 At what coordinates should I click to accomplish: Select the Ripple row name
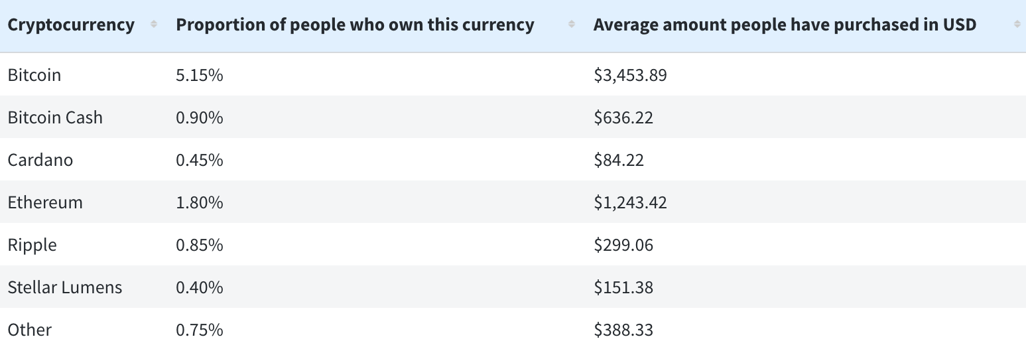click(x=32, y=245)
